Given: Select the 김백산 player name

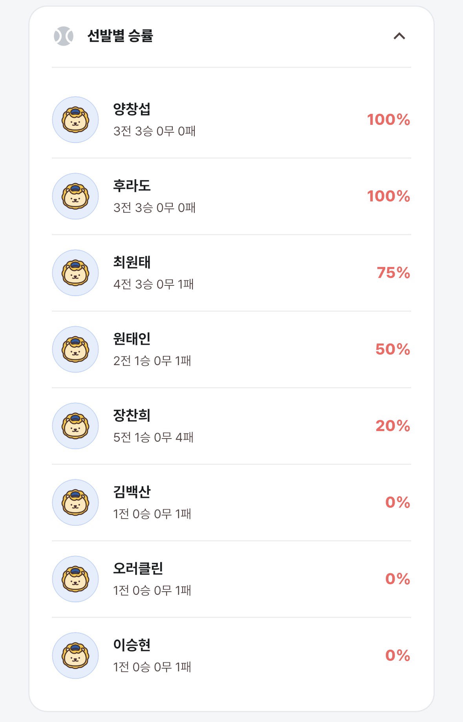Looking at the screenshot, I should [132, 492].
